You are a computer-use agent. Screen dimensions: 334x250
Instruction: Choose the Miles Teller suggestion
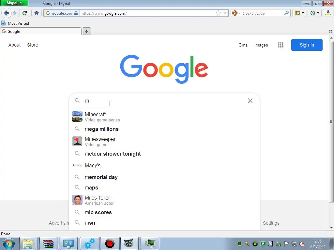(x=164, y=200)
